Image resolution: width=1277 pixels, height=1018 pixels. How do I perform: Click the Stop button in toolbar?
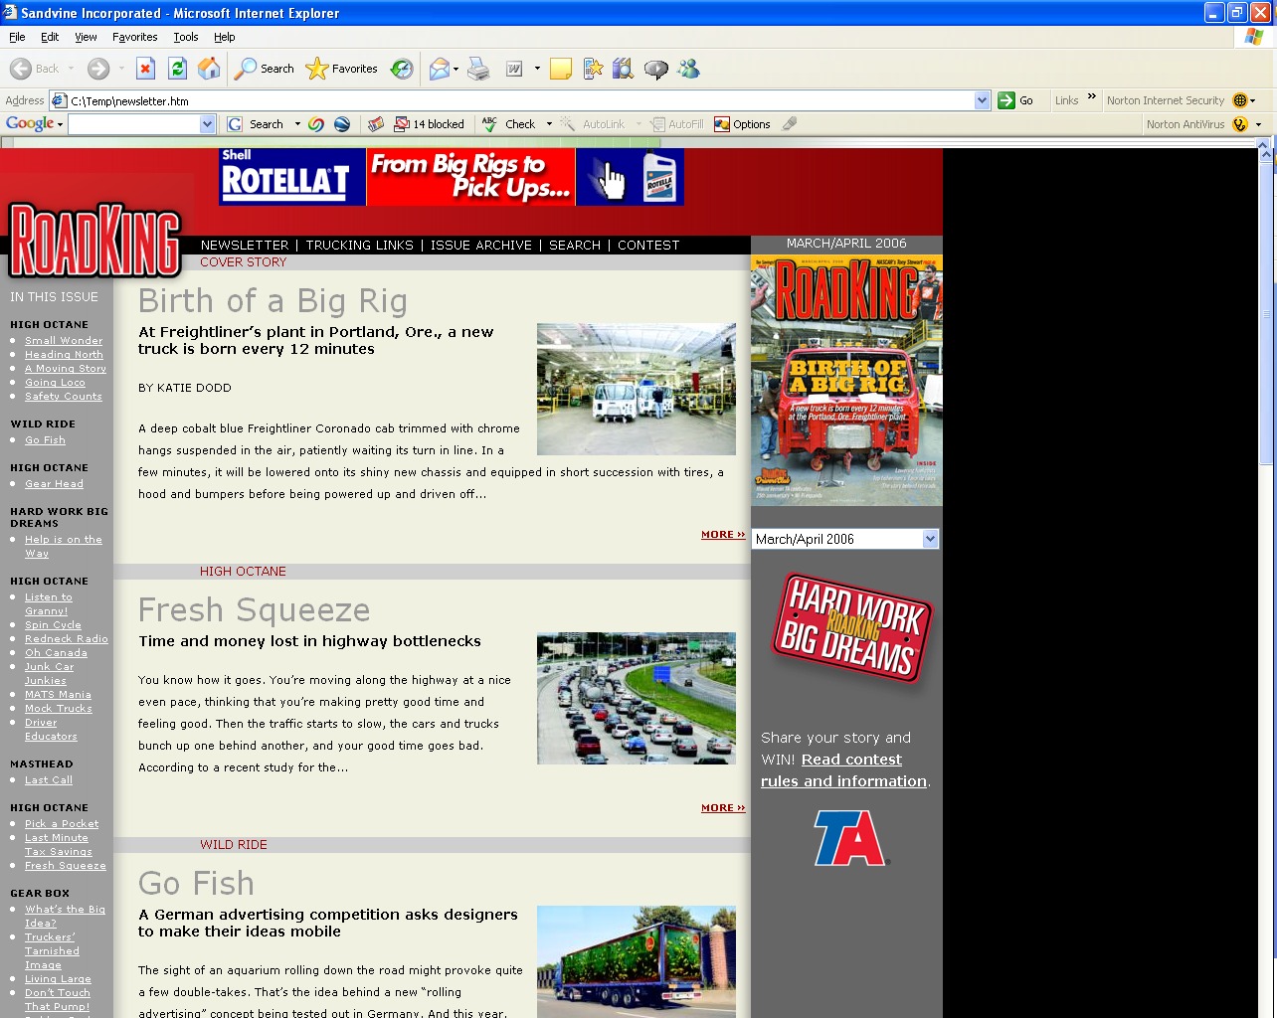(145, 69)
